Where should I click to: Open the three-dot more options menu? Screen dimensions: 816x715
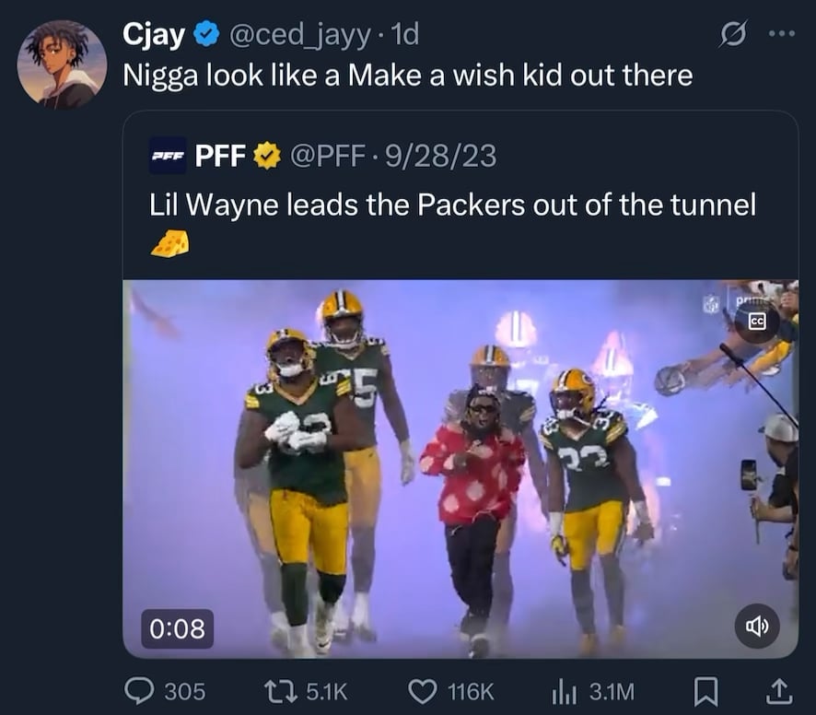point(780,35)
